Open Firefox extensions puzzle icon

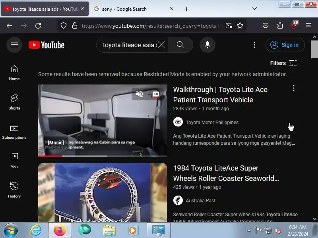280,25
